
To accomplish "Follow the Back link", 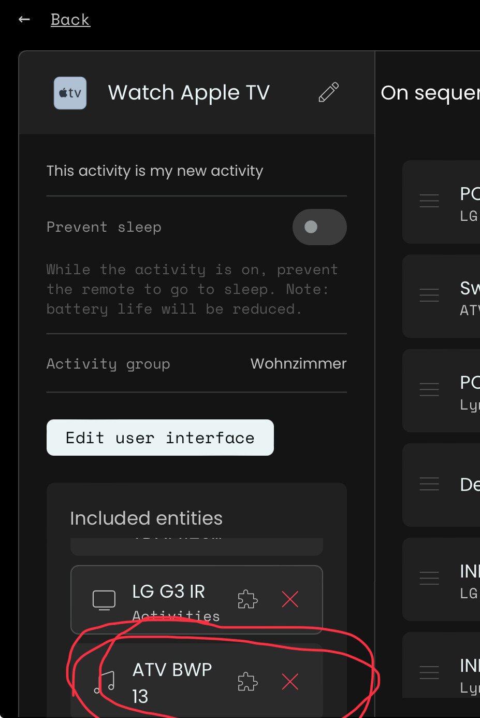I will pyautogui.click(x=70, y=20).
